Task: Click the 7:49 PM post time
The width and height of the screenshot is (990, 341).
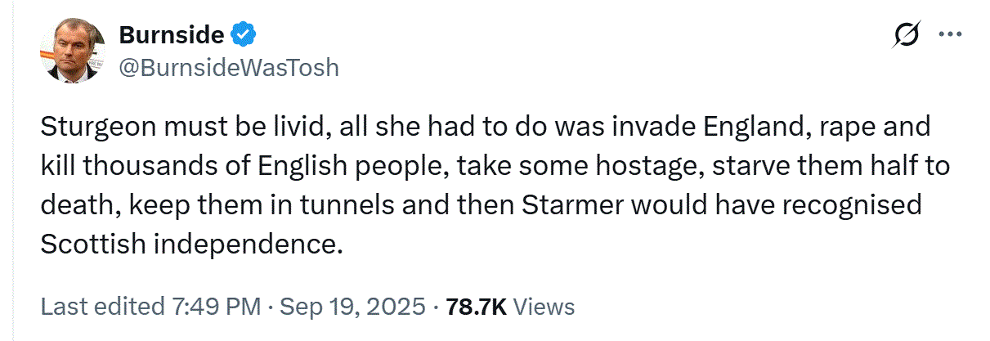Action: coord(213,307)
